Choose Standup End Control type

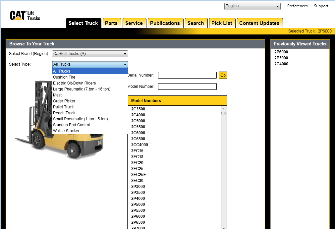tap(90, 125)
